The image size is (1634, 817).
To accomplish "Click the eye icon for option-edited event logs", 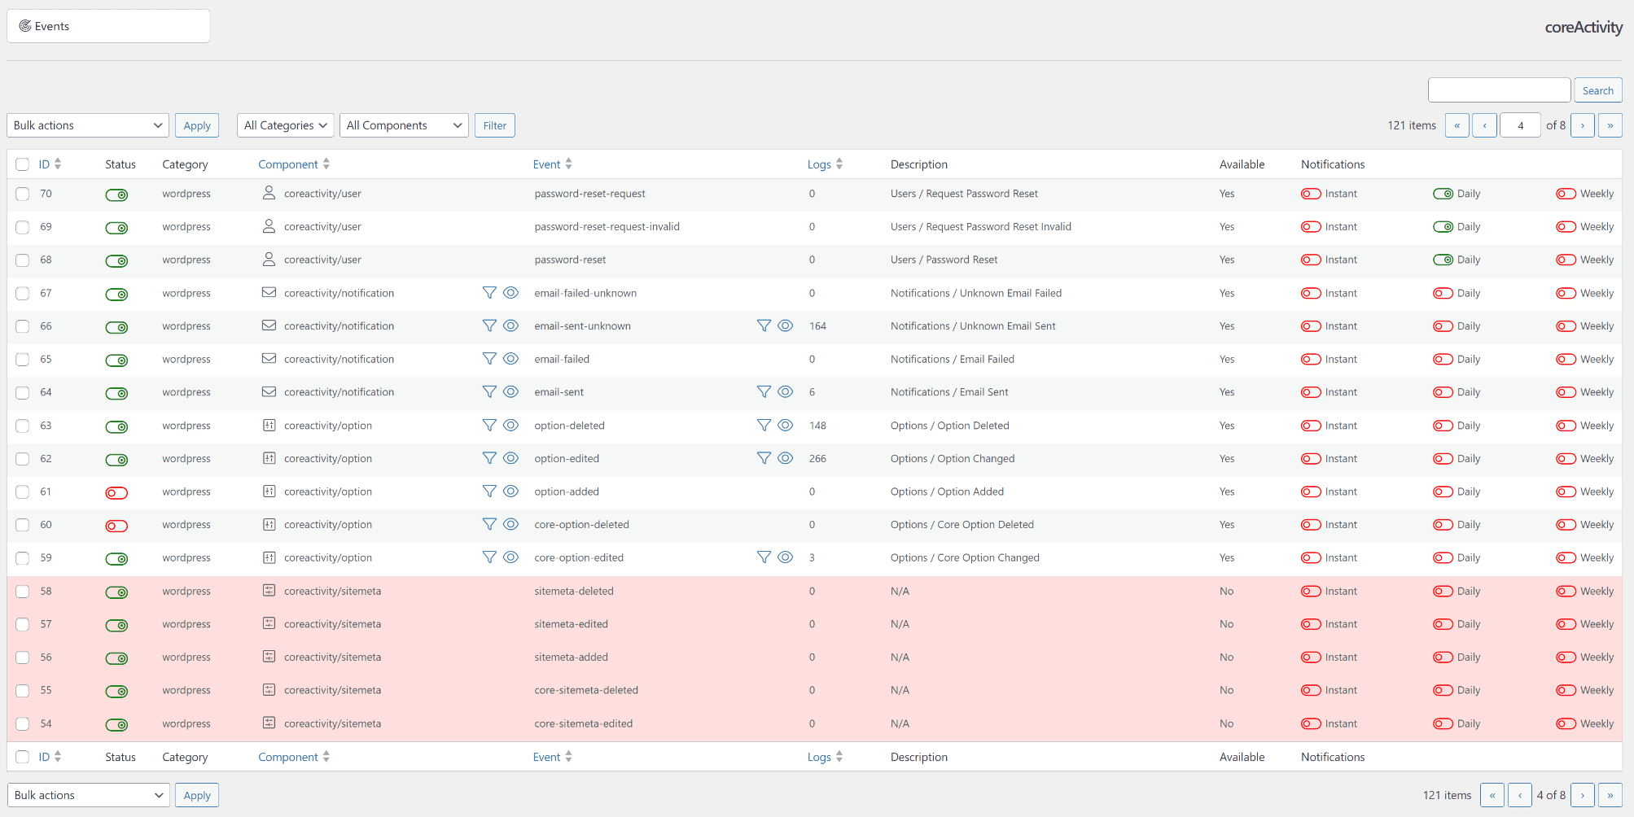I will pos(786,458).
